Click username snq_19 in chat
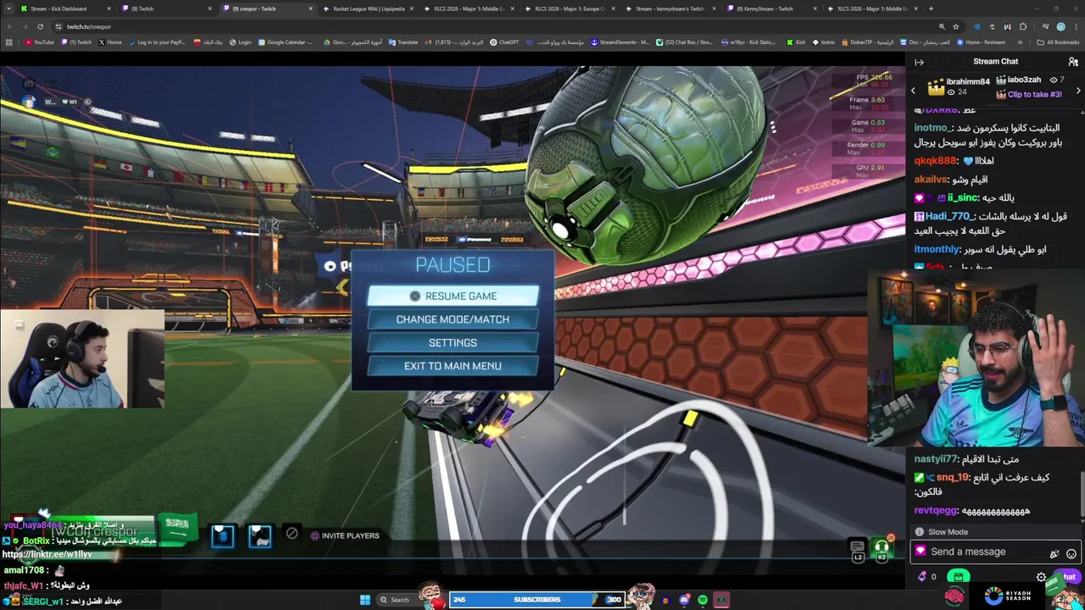1085x610 pixels. [953, 478]
